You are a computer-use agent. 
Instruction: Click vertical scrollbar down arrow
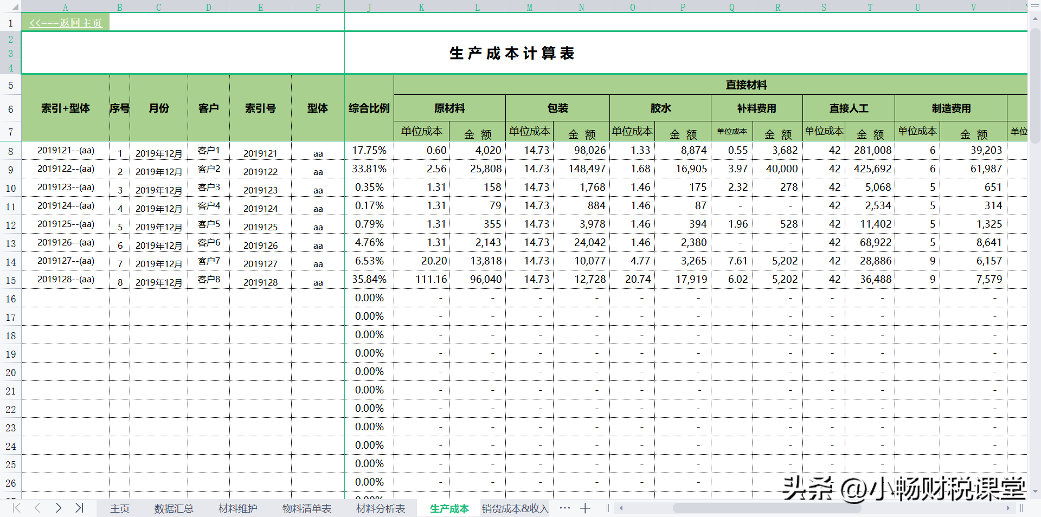coord(1035,492)
